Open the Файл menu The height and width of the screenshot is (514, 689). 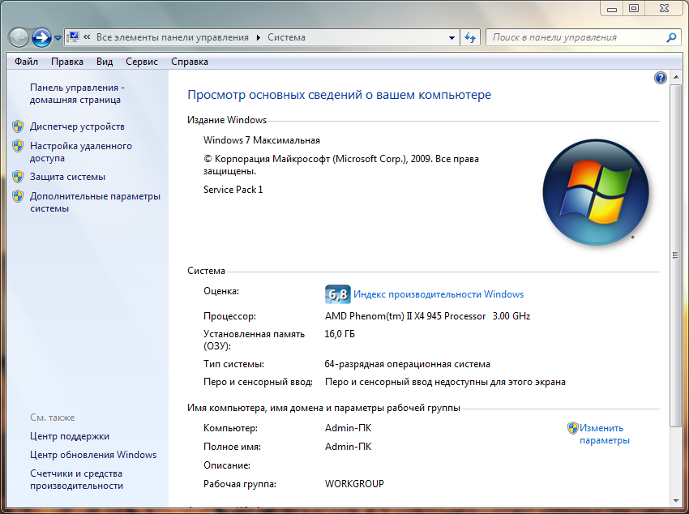click(x=27, y=62)
